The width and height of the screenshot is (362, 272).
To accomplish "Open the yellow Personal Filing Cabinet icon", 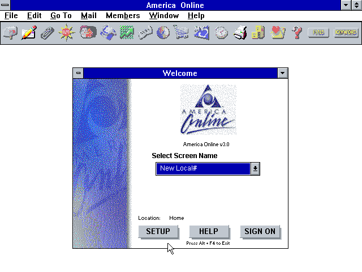I will pos(258,32).
